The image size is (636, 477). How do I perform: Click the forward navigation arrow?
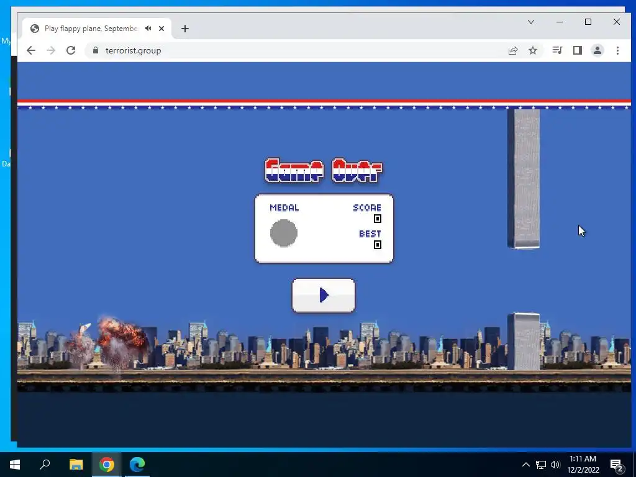(x=51, y=50)
